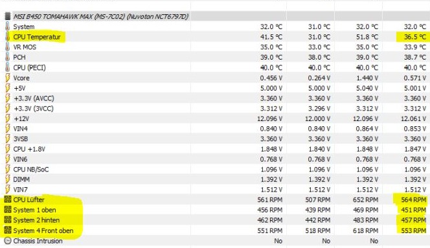Select the 561 RPM current CPU Lüfter value
Viewport: 430px width, 248px height.
[x=270, y=199]
